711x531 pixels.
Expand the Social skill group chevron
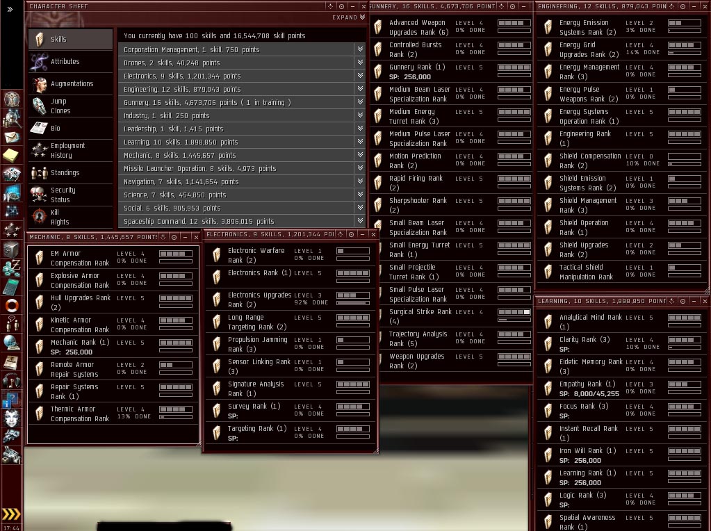click(x=360, y=207)
